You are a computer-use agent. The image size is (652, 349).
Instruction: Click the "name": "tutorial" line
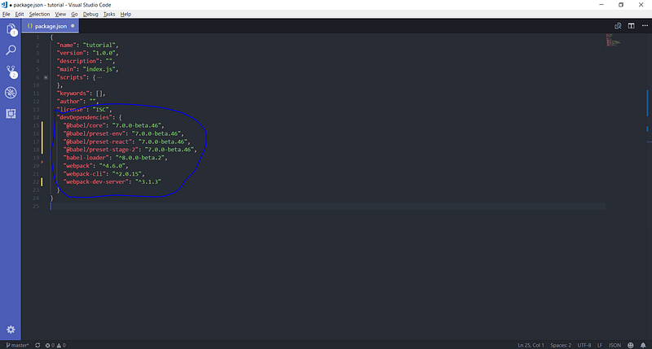coord(88,45)
